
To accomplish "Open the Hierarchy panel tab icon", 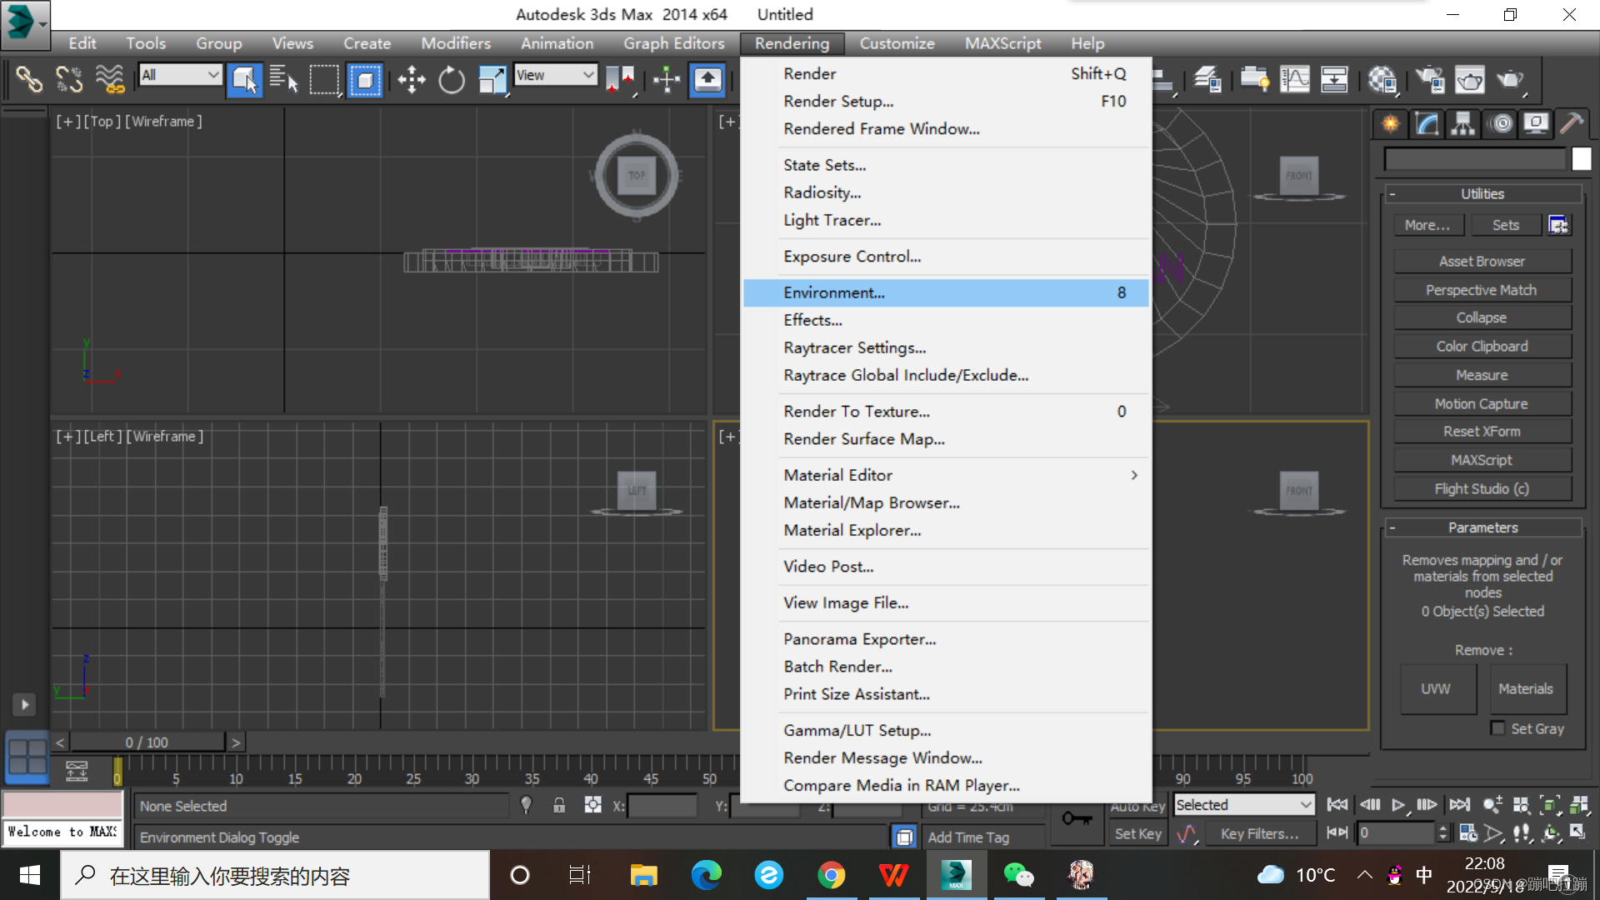I will [x=1462, y=124].
